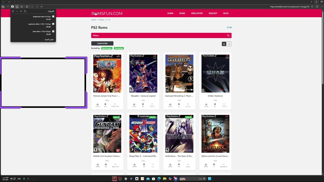Pin the downloads panel
The image size is (324, 182).
tap(13, 11)
